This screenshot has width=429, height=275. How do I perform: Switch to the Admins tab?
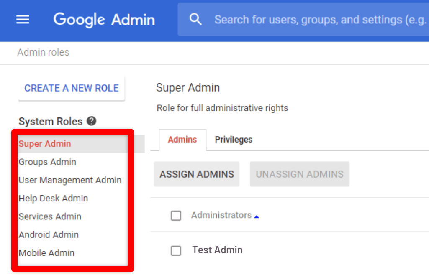point(182,140)
